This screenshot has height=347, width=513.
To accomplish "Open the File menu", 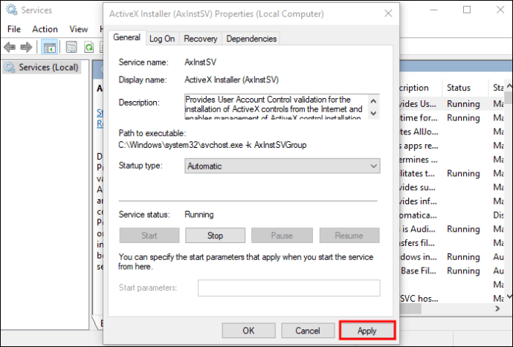I will point(14,29).
